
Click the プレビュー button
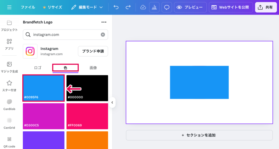tap(190, 7)
